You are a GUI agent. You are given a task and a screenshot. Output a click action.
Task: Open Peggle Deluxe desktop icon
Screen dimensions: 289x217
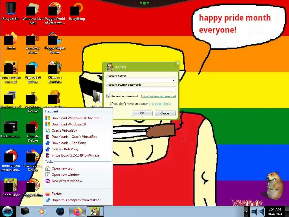point(33,187)
